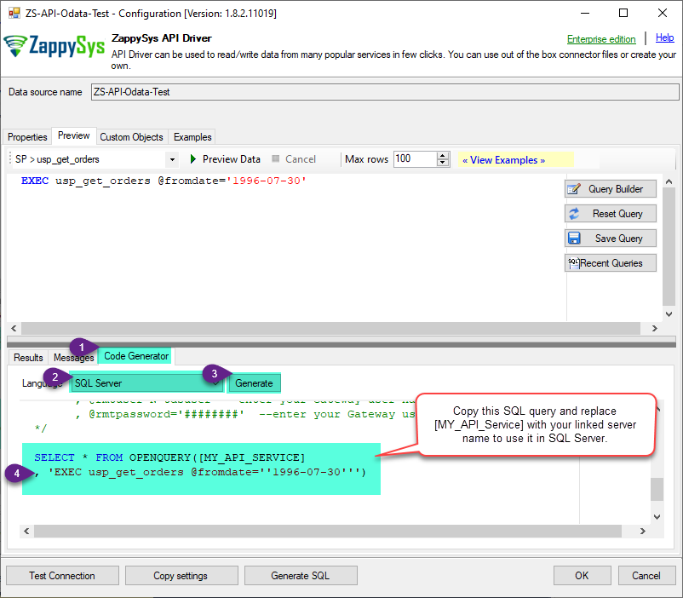Click the SELECT * FROM OPENQUERY line

(169, 457)
